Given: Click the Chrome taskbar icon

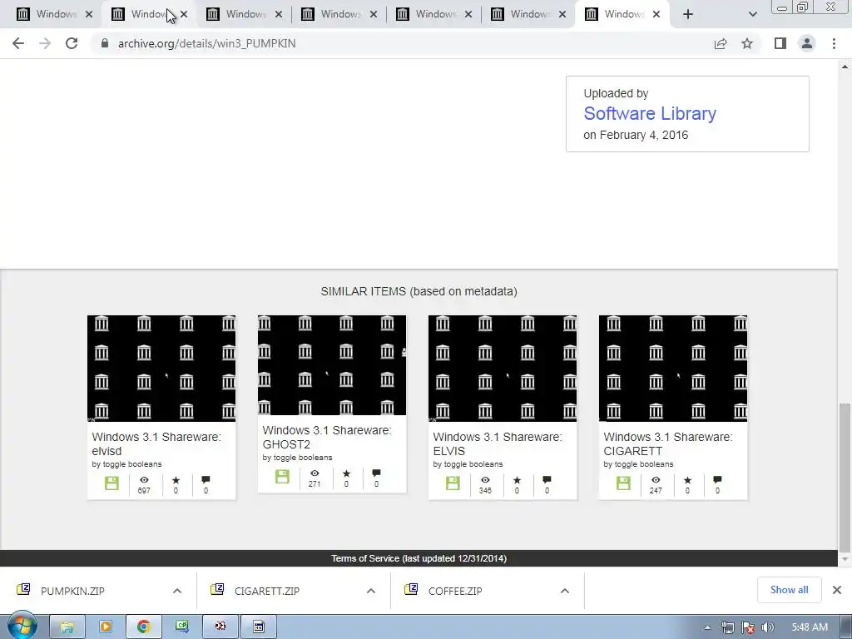Looking at the screenshot, I should [143, 627].
